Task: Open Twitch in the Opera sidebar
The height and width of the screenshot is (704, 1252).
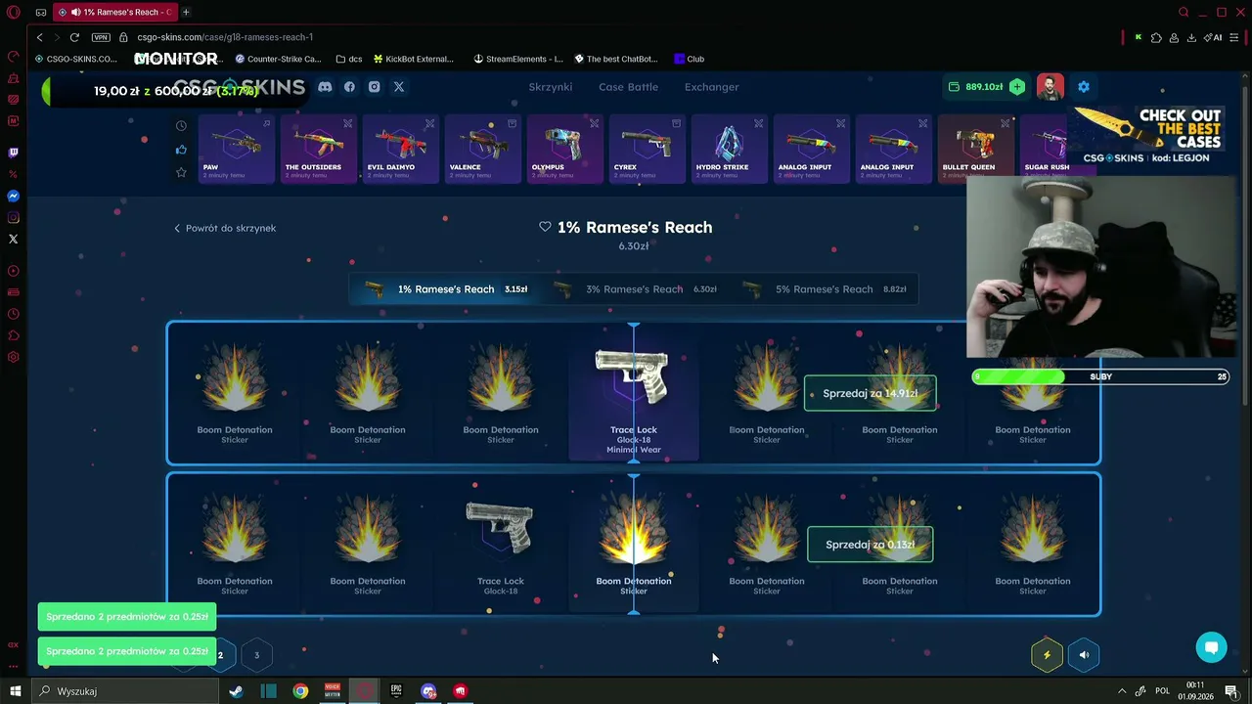Action: 14,153
